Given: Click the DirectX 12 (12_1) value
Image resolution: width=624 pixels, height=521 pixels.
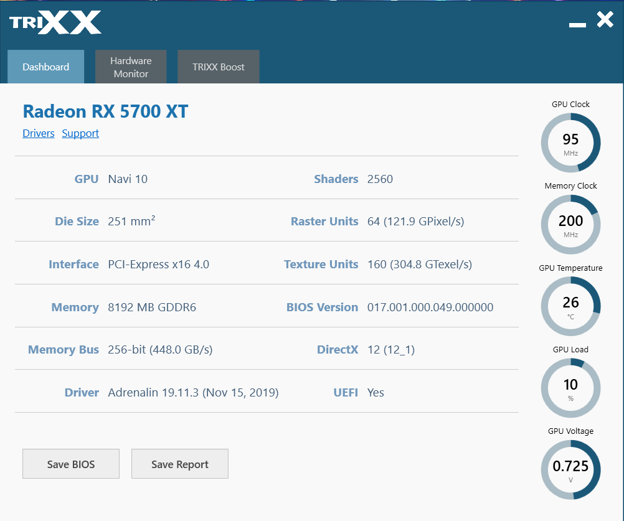Looking at the screenshot, I should click(391, 350).
